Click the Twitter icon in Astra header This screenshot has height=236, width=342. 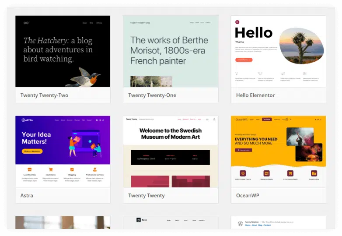tap(100, 120)
